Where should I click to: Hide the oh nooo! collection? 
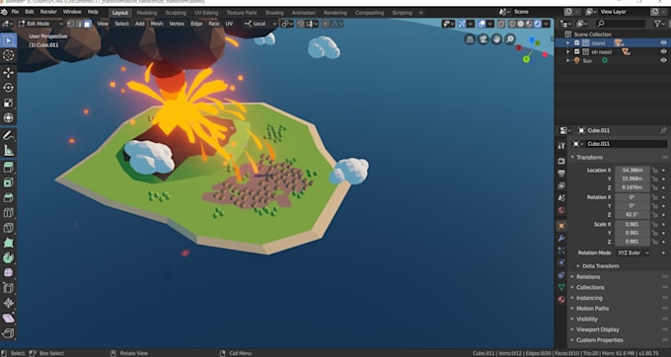coord(663,51)
